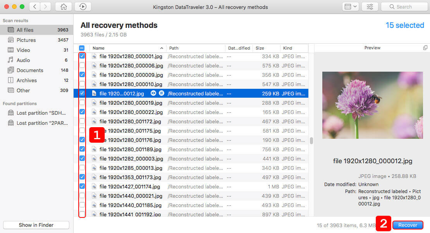The image size is (430, 233).
Task: Toggle the select-all header checkbox
Action: click(x=82, y=48)
